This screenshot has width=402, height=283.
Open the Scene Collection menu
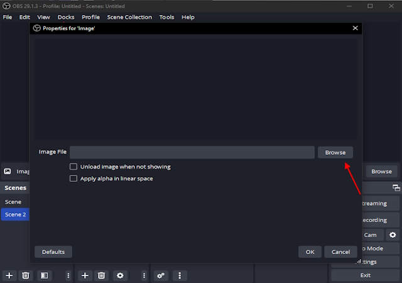(129, 17)
